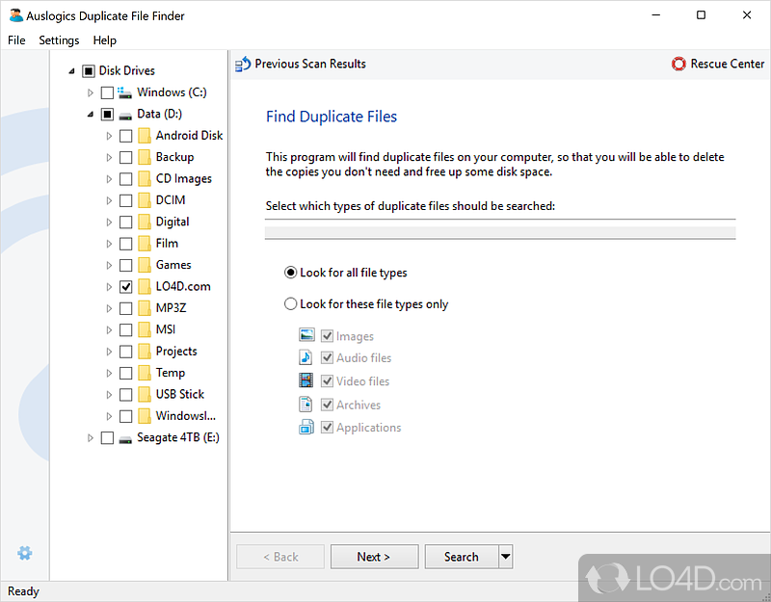Screen dimensions: 771x602
Task: Select Look for all file types
Action: point(291,273)
